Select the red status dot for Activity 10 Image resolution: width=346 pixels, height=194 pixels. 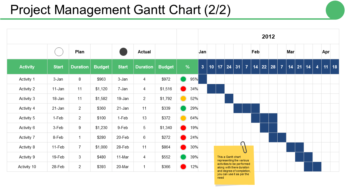(x=183, y=167)
